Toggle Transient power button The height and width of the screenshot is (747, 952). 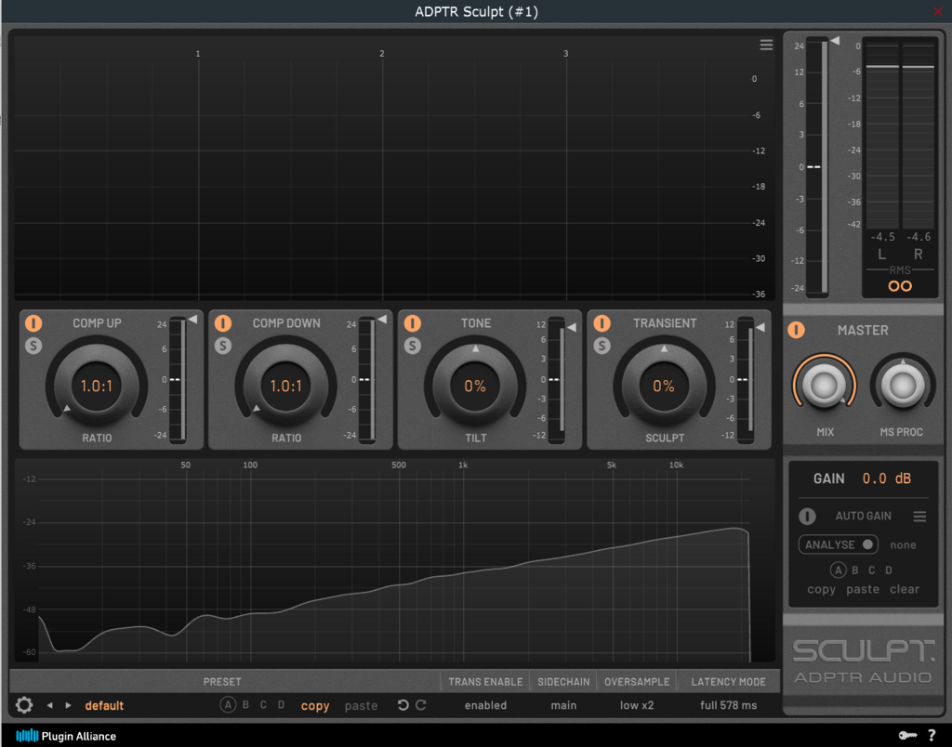(602, 322)
